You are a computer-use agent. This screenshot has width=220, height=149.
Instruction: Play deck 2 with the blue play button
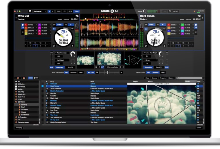tap(163, 25)
